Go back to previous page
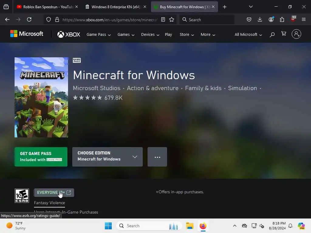 pos(7,19)
